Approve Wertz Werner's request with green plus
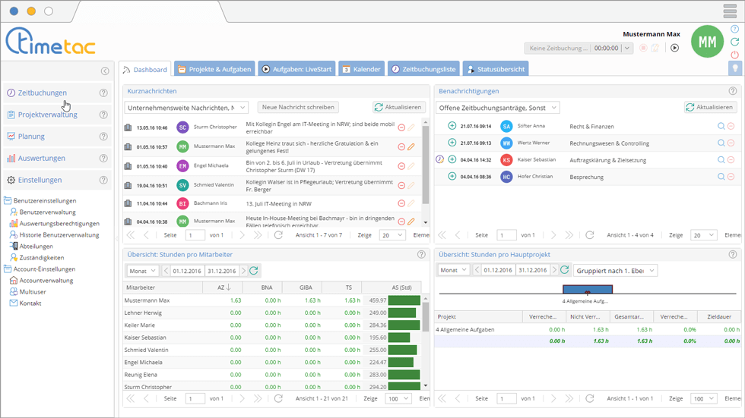The height and width of the screenshot is (418, 745). pos(452,143)
